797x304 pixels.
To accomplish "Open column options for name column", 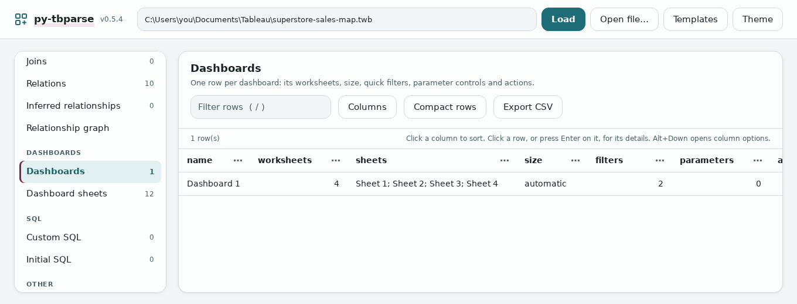I will [238, 160].
